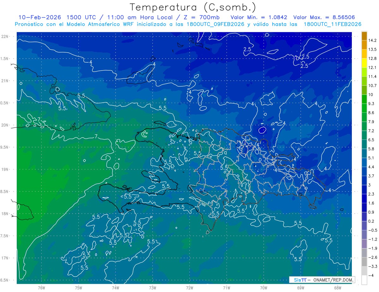The height and width of the screenshot is (292, 379).
Task: Click the 8.6 colorbar legend value
Action: [372, 112]
